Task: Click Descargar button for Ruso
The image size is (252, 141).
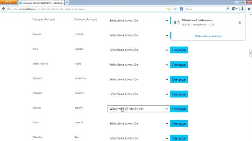Action: click(179, 50)
